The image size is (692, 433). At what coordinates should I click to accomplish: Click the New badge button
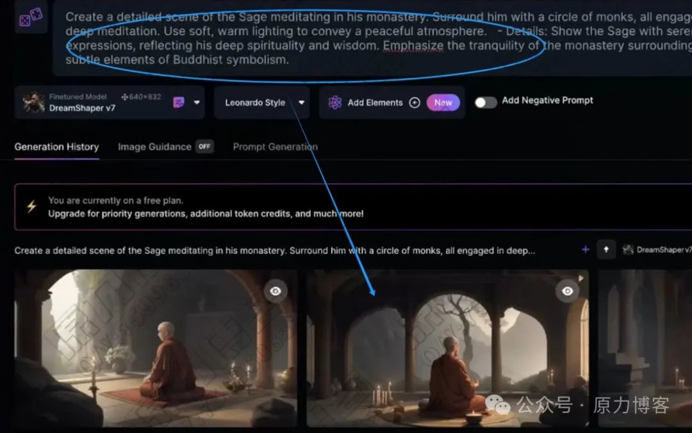click(443, 103)
